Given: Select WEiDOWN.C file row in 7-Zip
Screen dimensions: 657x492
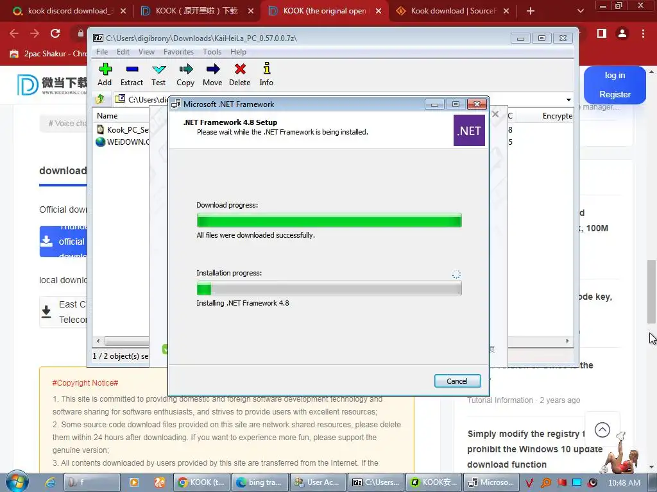Looking at the screenshot, I should [x=123, y=142].
